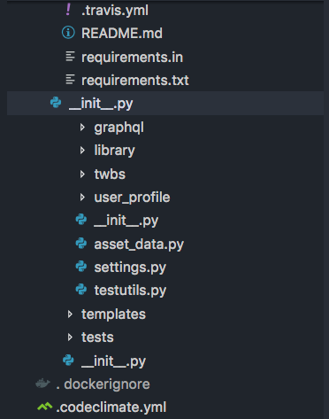
Task: Click the green Code Climate icon beside .codeclimate.yml
Action: pos(45,407)
